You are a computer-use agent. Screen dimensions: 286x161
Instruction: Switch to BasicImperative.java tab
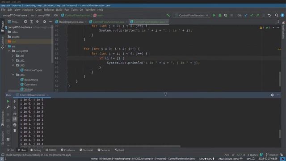pos(71,22)
